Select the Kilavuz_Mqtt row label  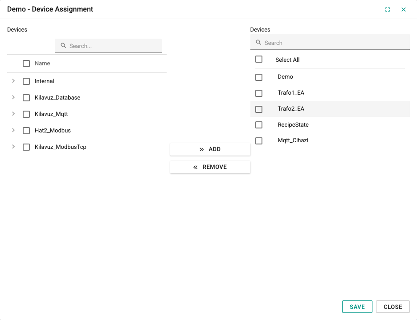[51, 114]
